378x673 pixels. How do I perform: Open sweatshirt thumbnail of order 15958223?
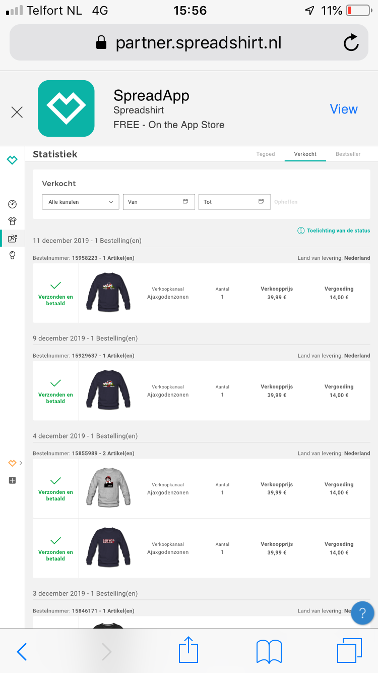[108, 293]
